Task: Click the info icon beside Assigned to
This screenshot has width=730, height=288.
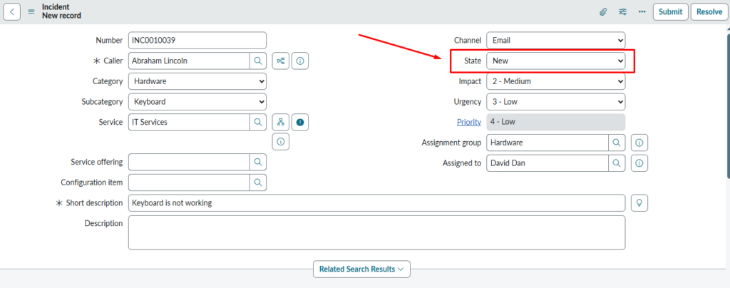Action: 639,163
